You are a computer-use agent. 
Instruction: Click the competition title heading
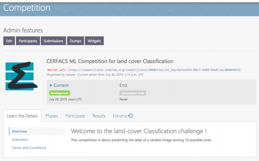pos(110,61)
